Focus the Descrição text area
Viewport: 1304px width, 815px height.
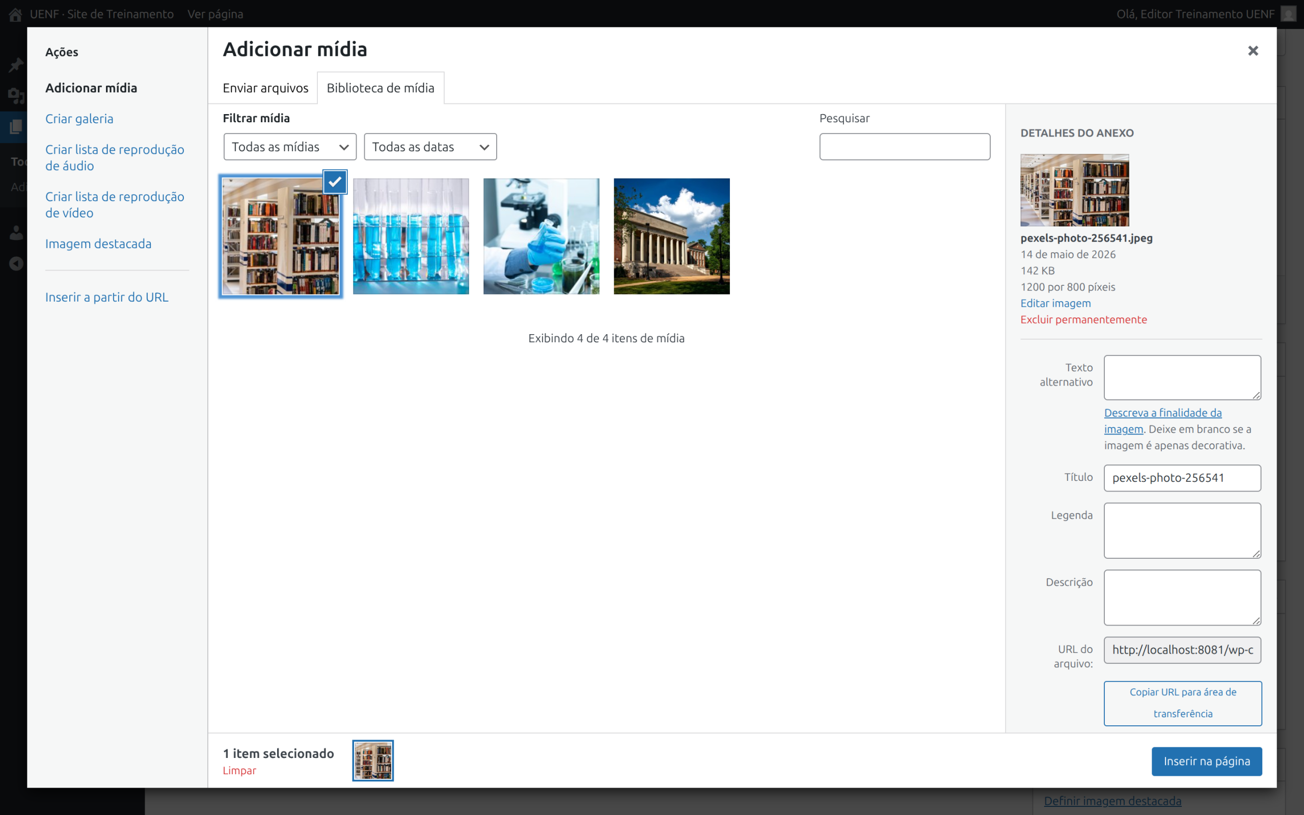click(1182, 597)
